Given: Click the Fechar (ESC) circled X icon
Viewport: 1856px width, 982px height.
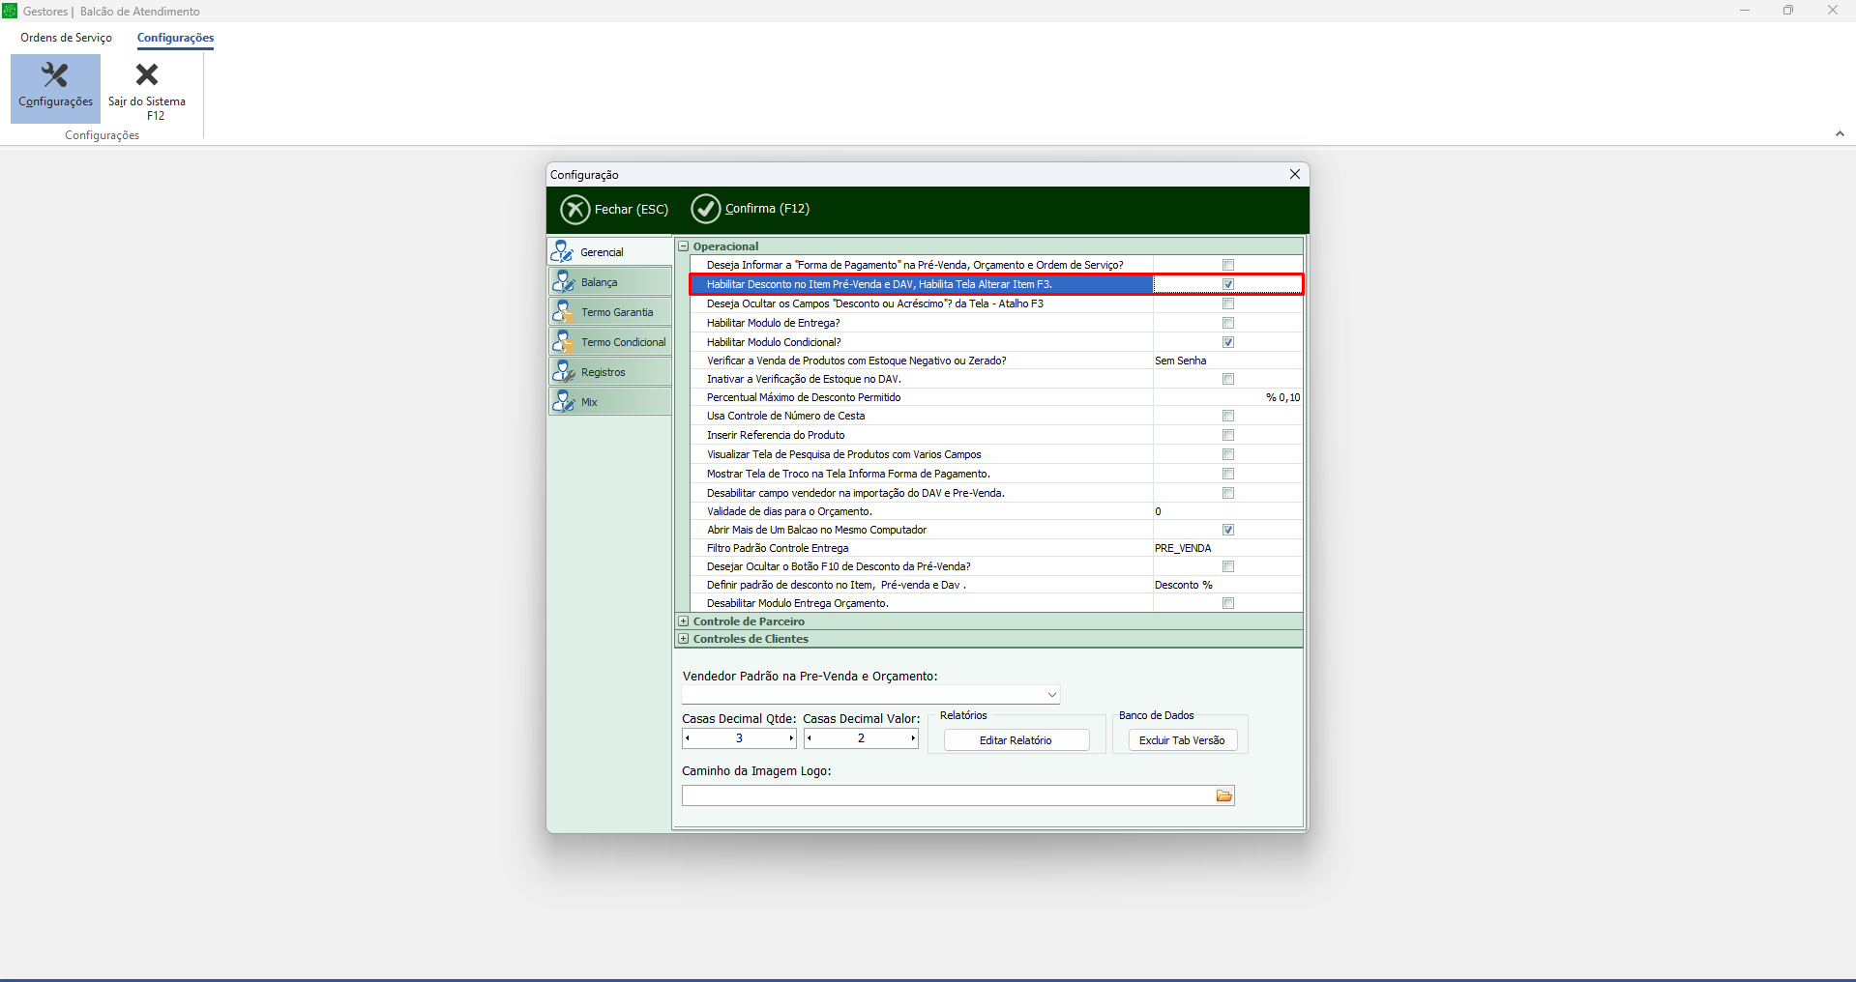Looking at the screenshot, I should click(x=575, y=210).
